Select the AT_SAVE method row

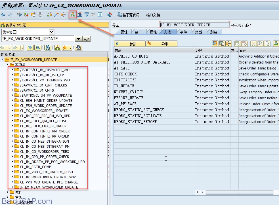tap(122, 68)
